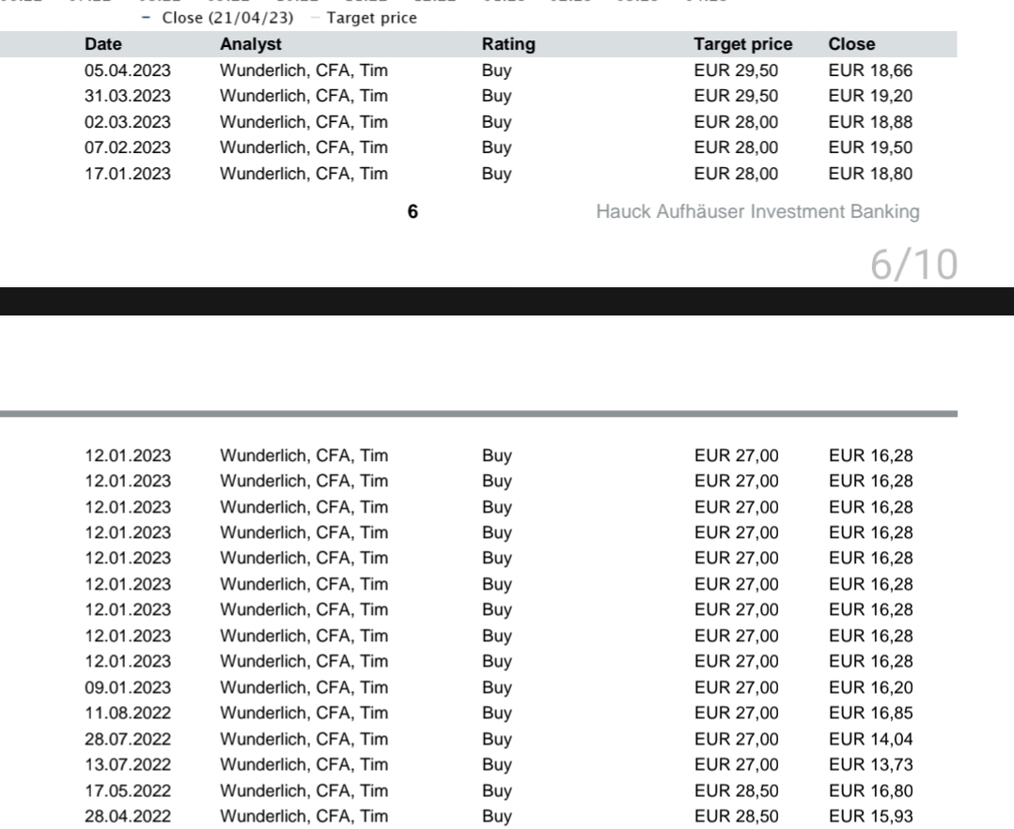Click close value EUR 16,20
1014x829 pixels.
pos(870,687)
